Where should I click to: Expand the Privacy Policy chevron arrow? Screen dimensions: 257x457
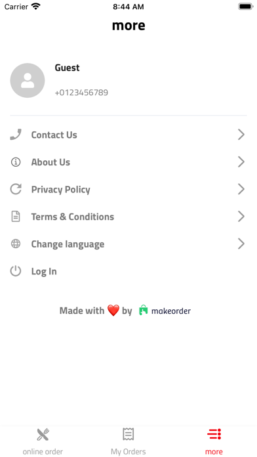(241, 189)
